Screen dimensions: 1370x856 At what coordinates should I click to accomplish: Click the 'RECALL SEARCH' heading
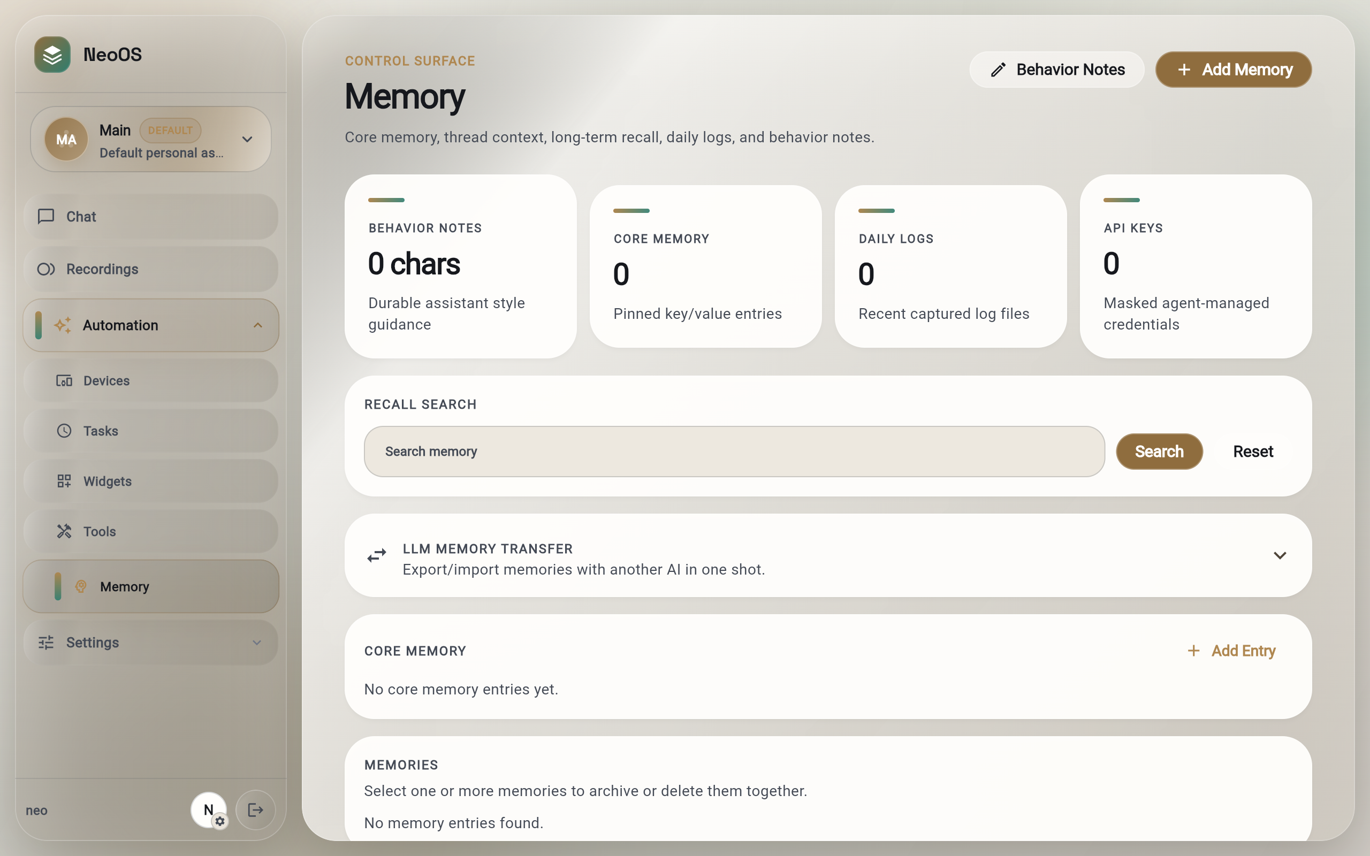420,404
